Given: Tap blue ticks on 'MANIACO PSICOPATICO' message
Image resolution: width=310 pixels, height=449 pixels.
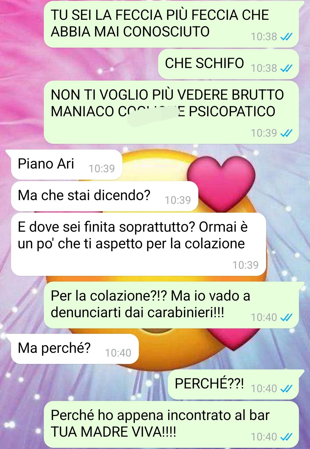Looking at the screenshot, I should (x=286, y=133).
